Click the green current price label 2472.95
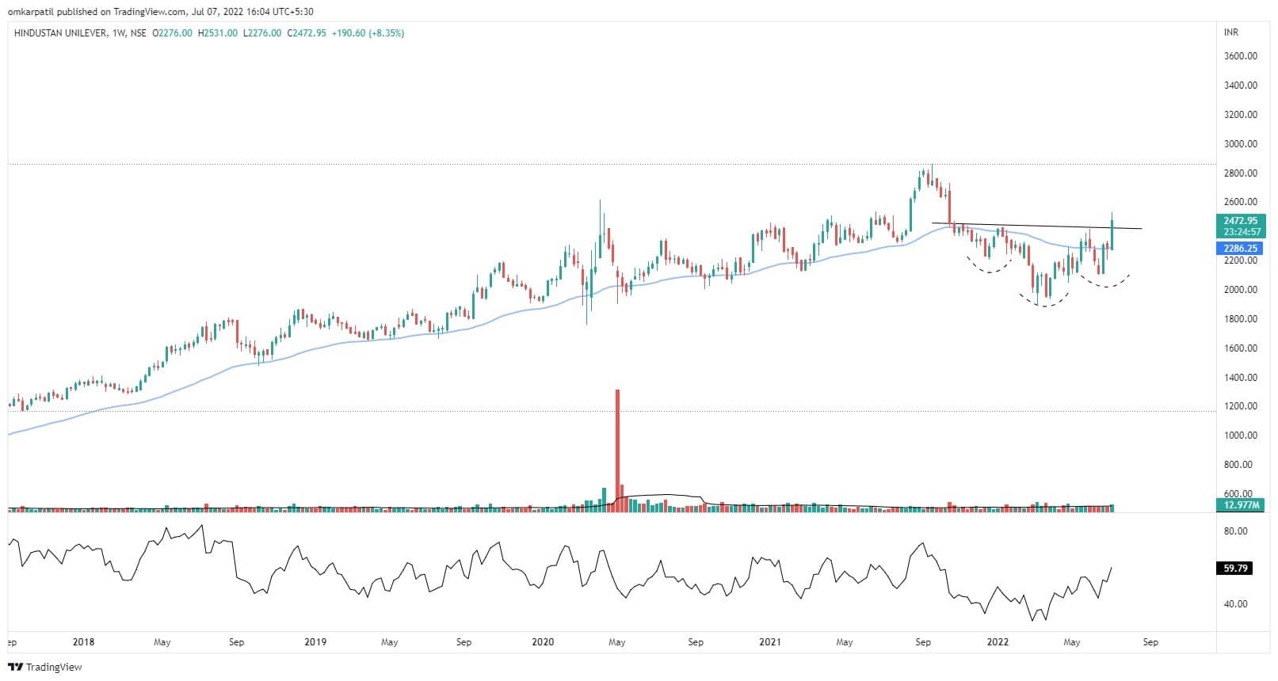 coord(1240,221)
